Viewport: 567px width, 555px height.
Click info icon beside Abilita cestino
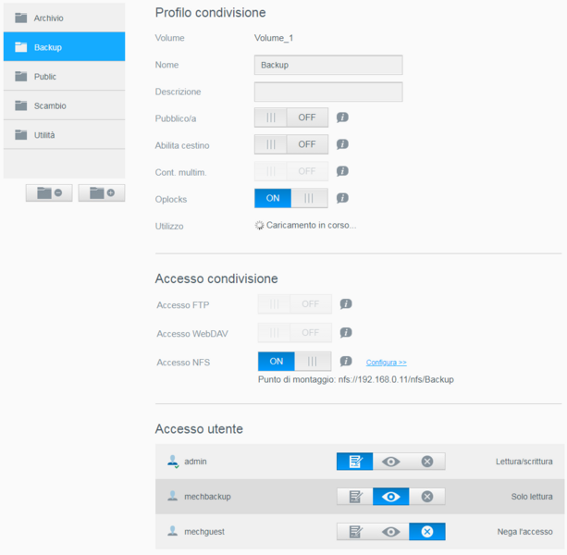(342, 144)
